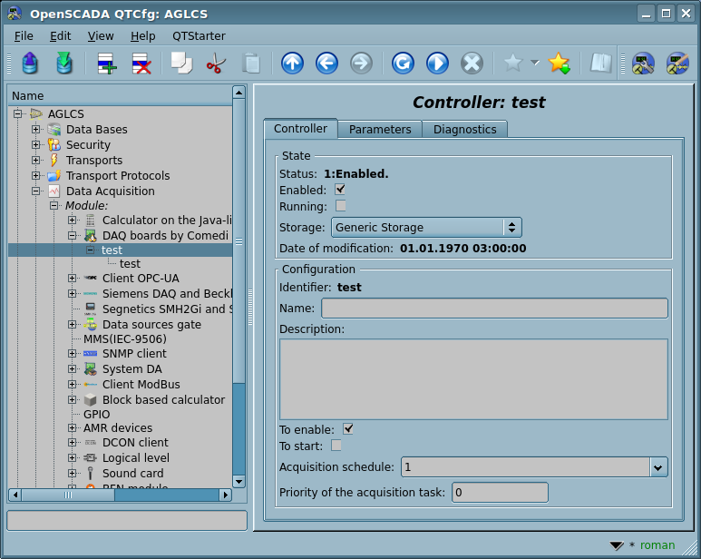Open the Acquisition schedule combo box arrow
Image resolution: width=701 pixels, height=559 pixels.
click(x=658, y=467)
